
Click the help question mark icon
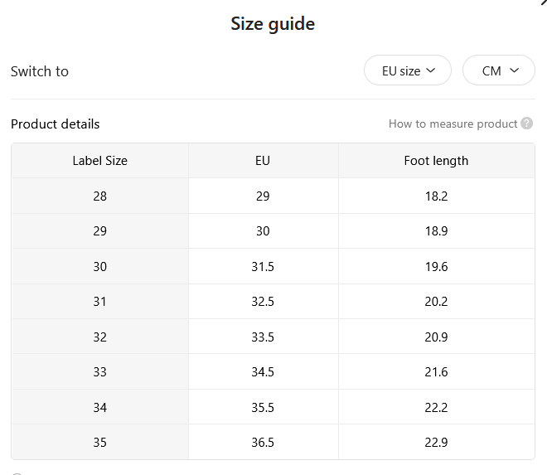[526, 124]
